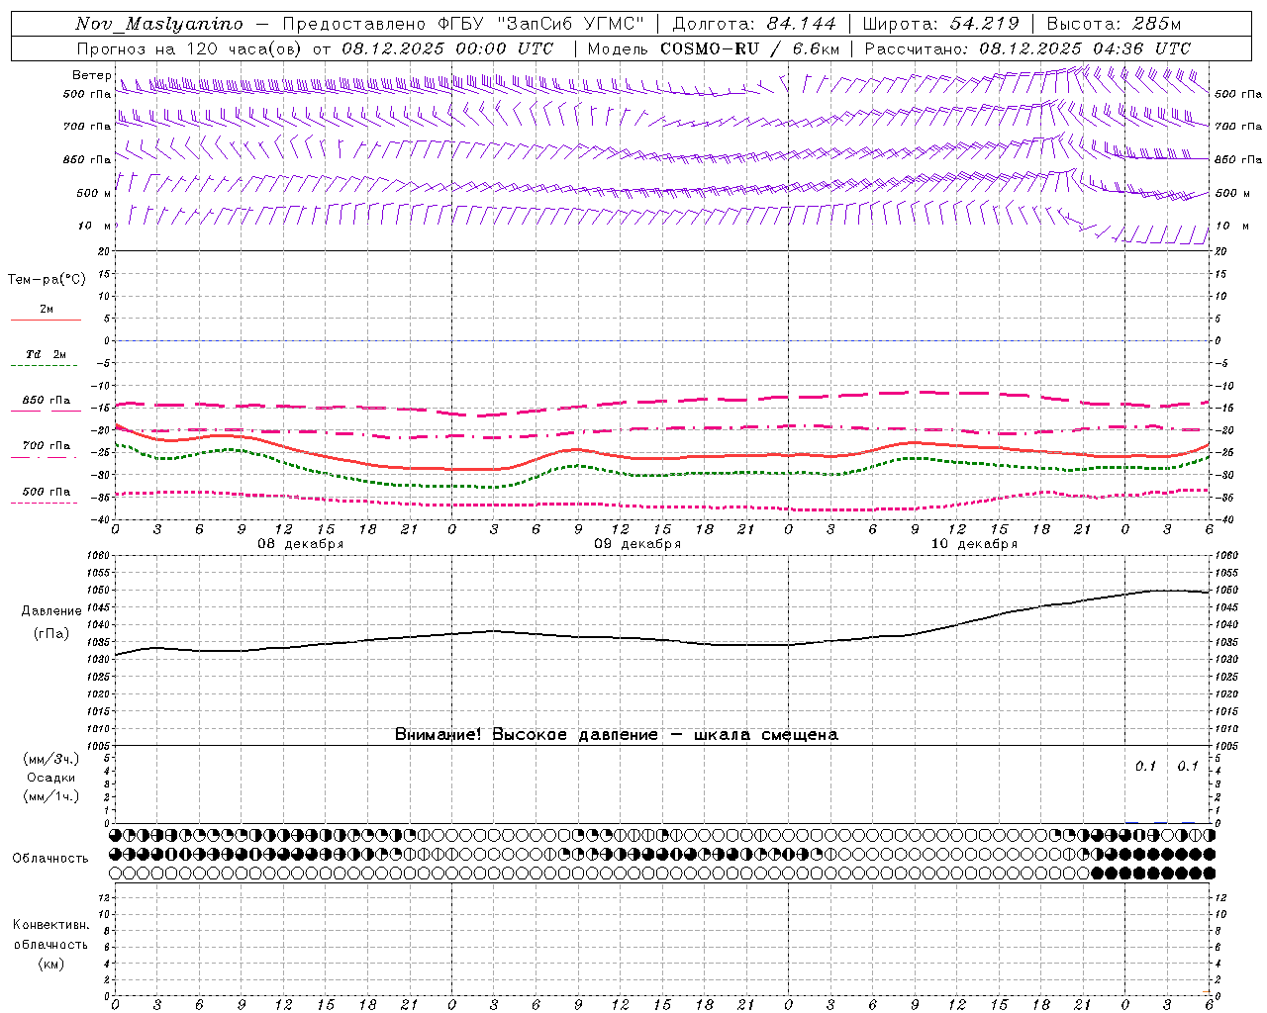Click the (км) unit under convective cloudiness

(x=50, y=964)
